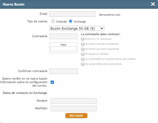158x123 pixels.
Task: Click the Confirmar contraseña field
Action: (x=64, y=71)
